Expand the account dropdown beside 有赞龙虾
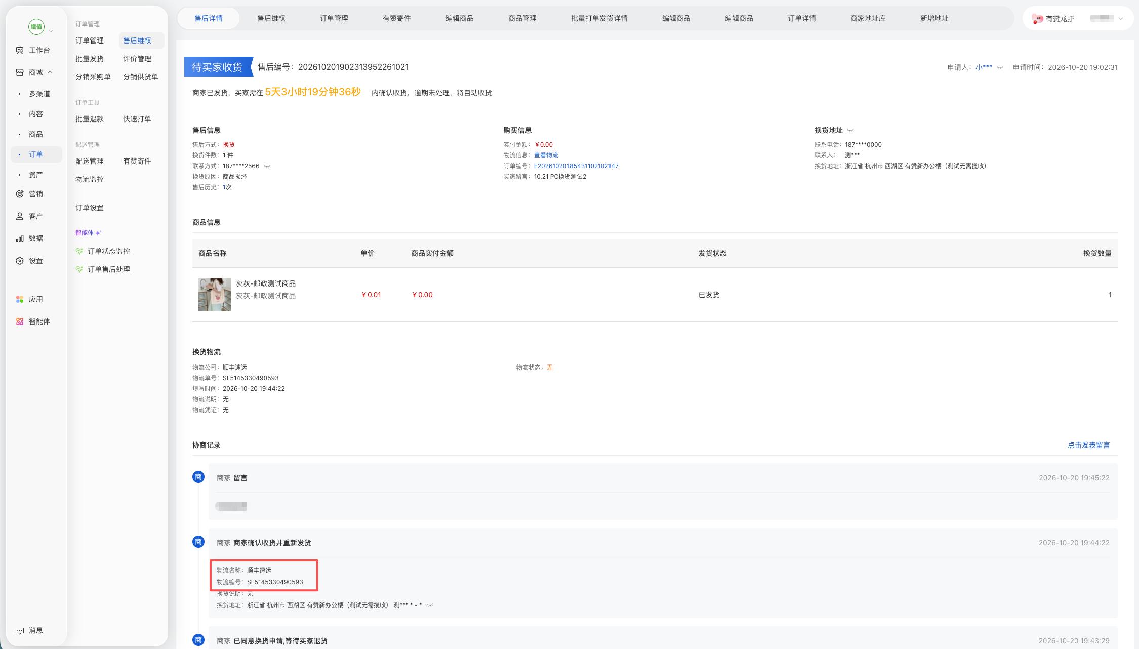 1121,19
